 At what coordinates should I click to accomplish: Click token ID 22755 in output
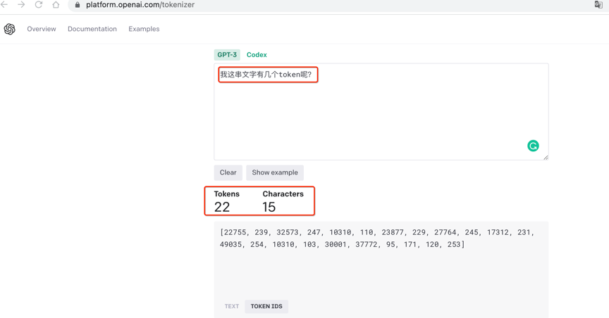[x=235, y=232]
